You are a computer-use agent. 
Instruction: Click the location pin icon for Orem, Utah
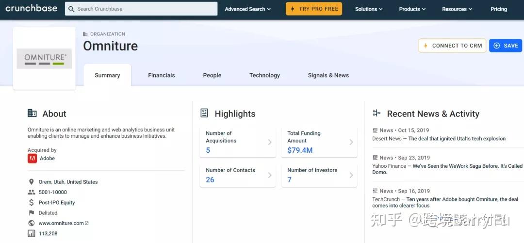coord(32,182)
